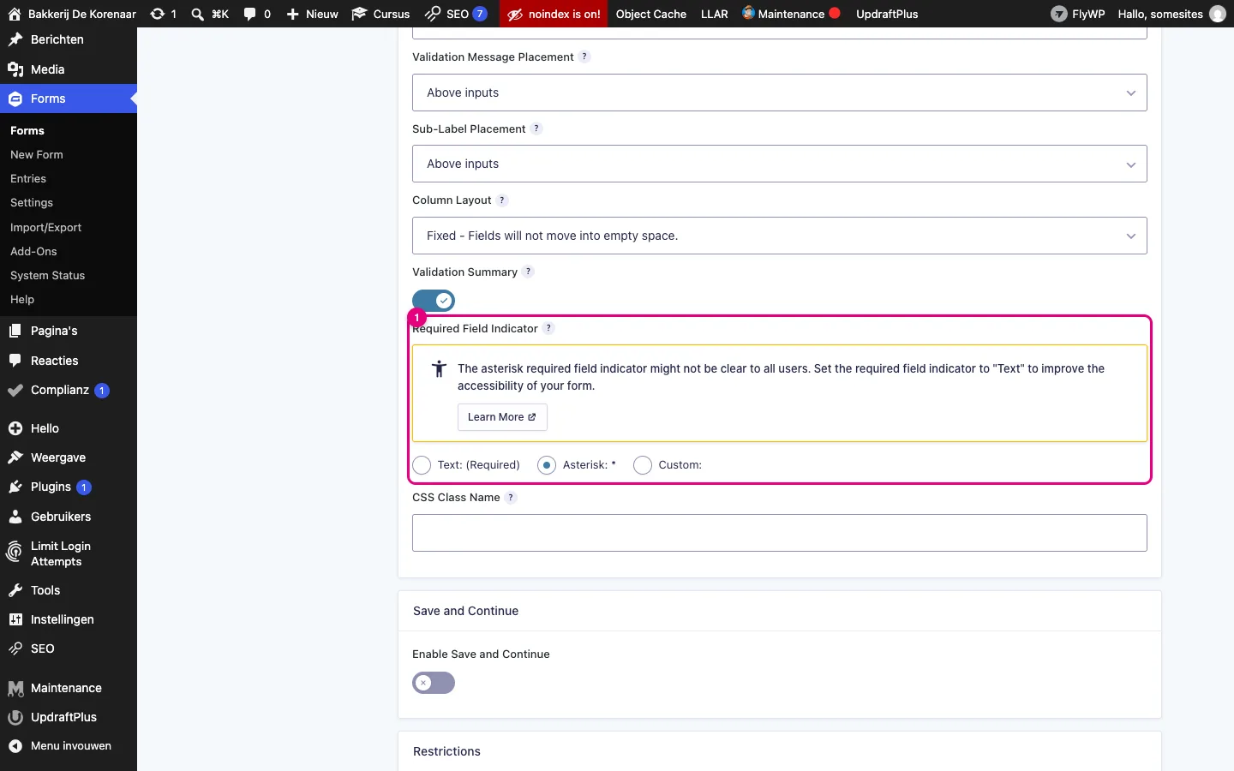Image resolution: width=1234 pixels, height=771 pixels.
Task: Click the Complianz checkmark icon
Action: 15,390
